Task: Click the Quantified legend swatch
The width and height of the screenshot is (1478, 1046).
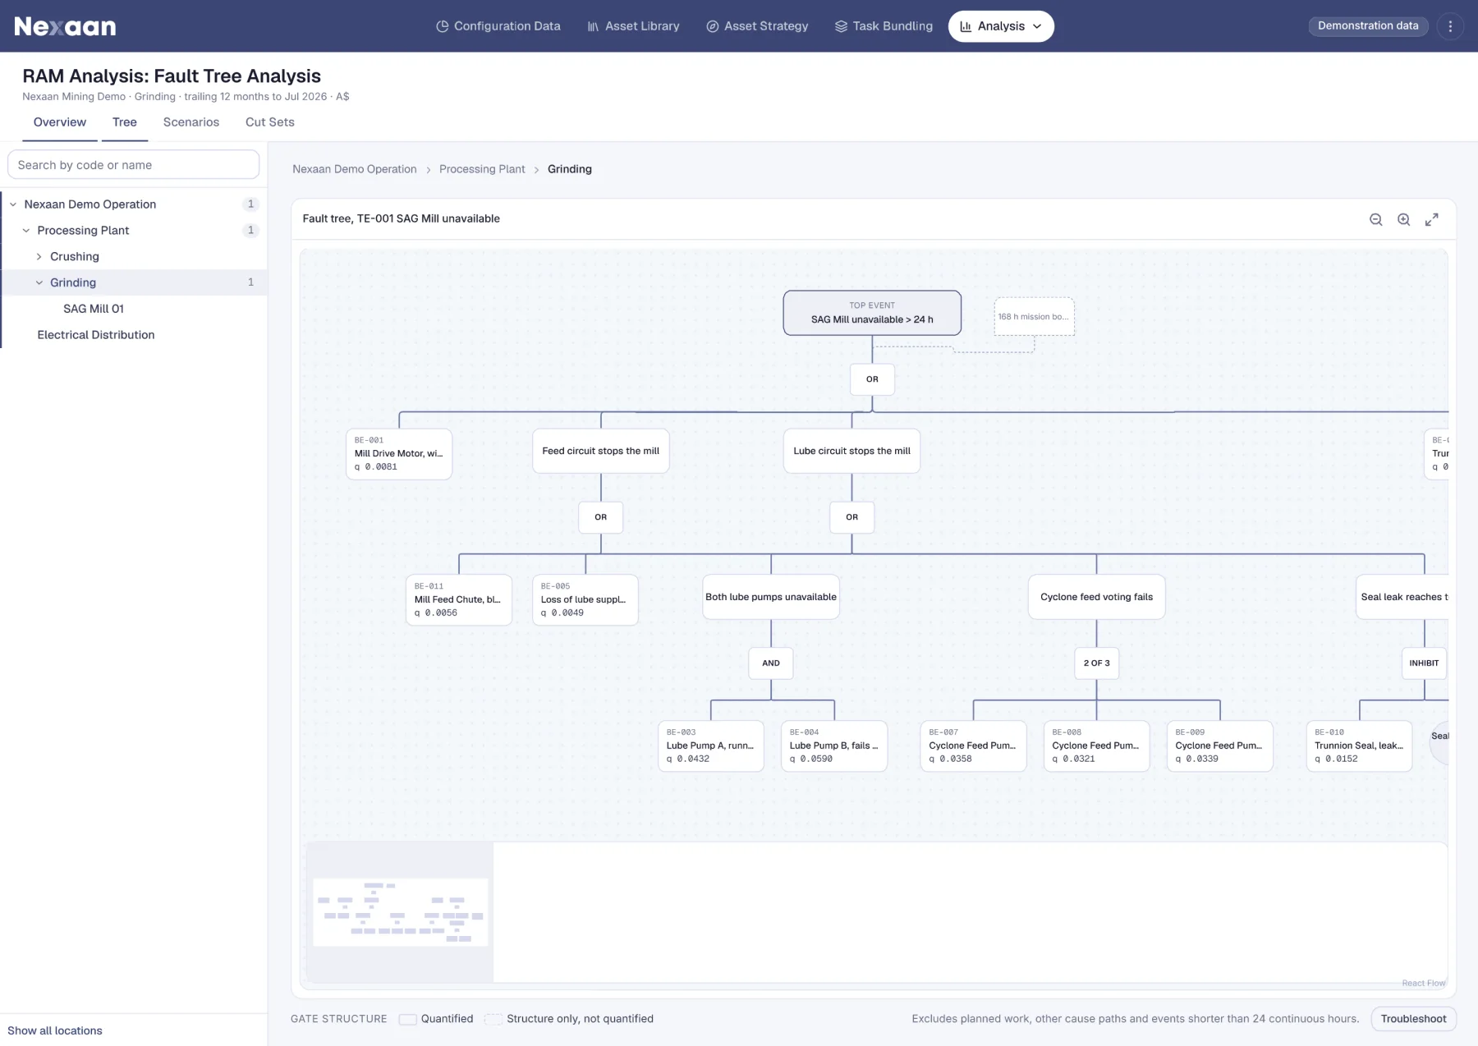Action: point(407,1019)
